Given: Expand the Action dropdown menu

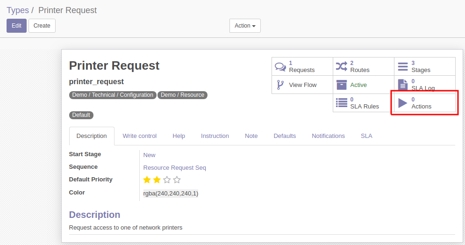Looking at the screenshot, I should tap(245, 26).
